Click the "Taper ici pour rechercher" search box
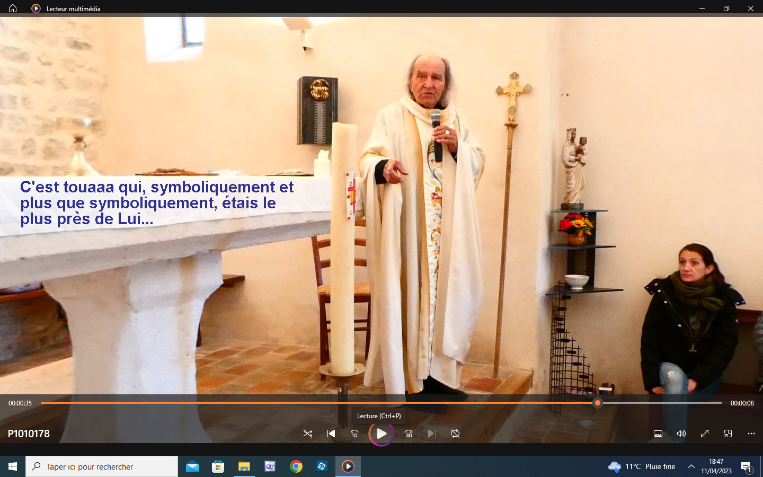The image size is (763, 477). click(x=102, y=466)
